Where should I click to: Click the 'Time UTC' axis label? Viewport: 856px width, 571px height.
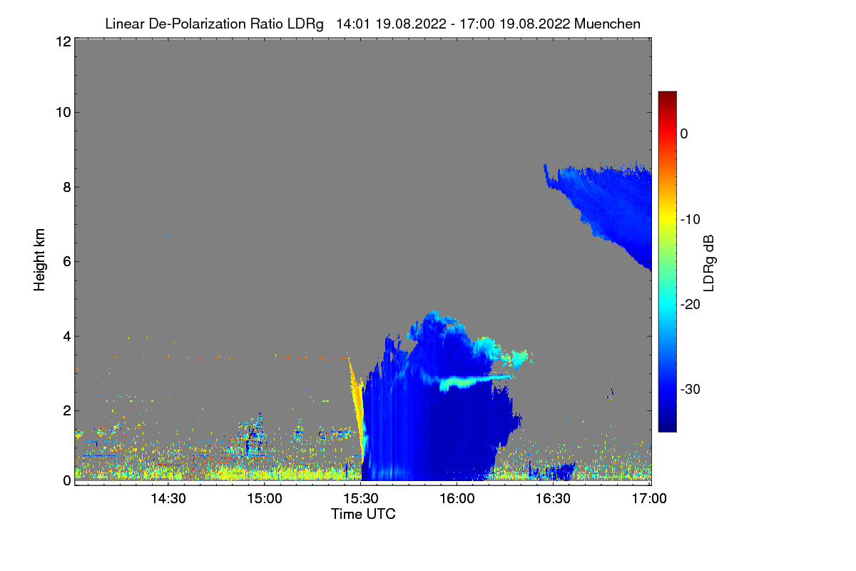coord(363,514)
